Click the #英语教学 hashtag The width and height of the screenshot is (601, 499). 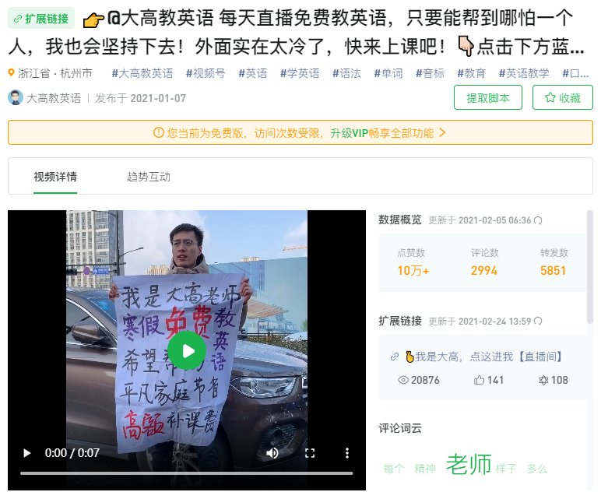(524, 73)
